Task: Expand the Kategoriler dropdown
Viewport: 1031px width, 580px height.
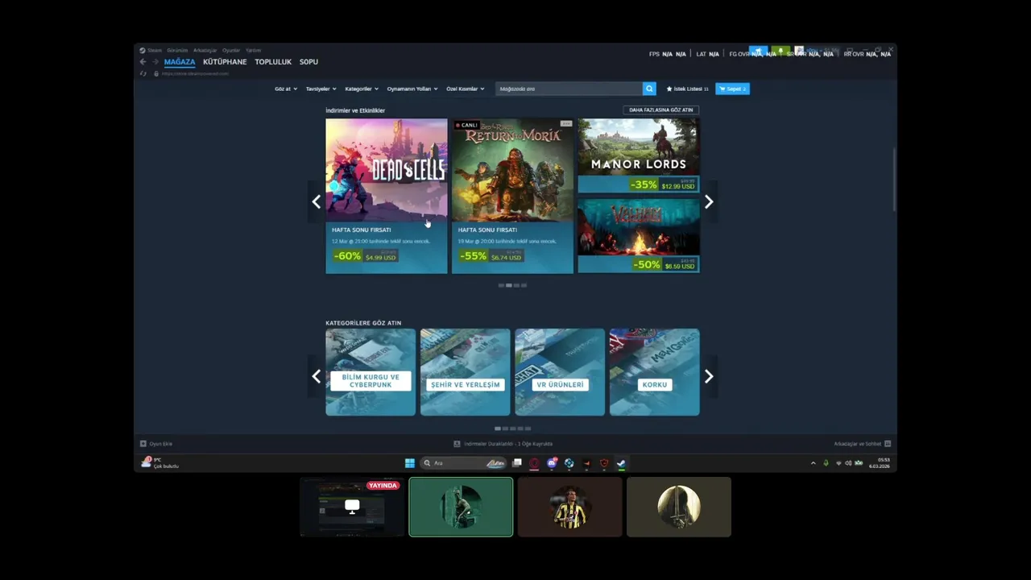Action: [x=361, y=89]
